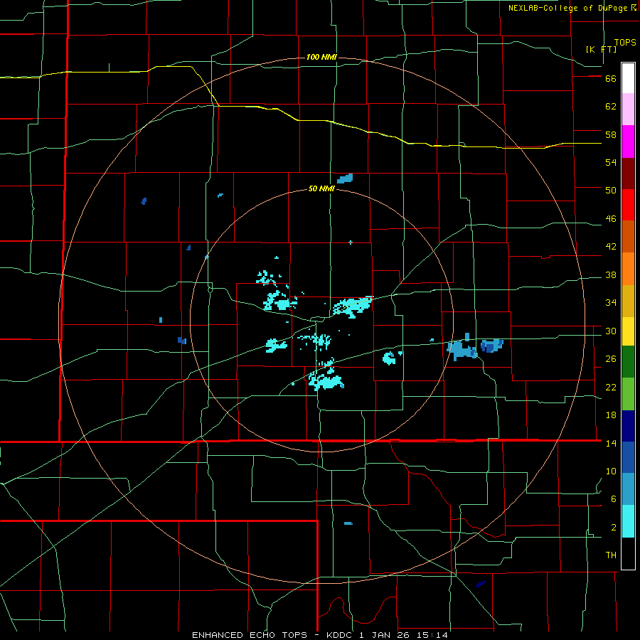Click the "1 JAN 26 15:14" timestamp
This screenshot has width=640, height=640.
click(x=403, y=635)
